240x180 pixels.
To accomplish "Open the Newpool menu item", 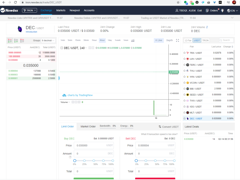I will pyautogui.click(x=75, y=10).
